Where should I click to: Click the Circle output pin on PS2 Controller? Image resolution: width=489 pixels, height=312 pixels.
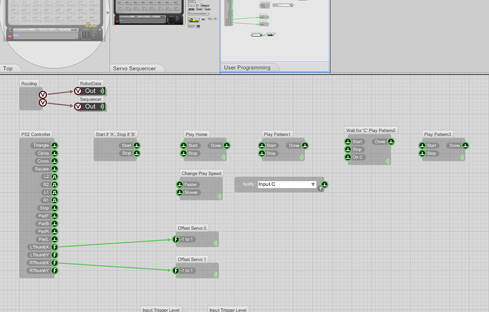click(54, 153)
